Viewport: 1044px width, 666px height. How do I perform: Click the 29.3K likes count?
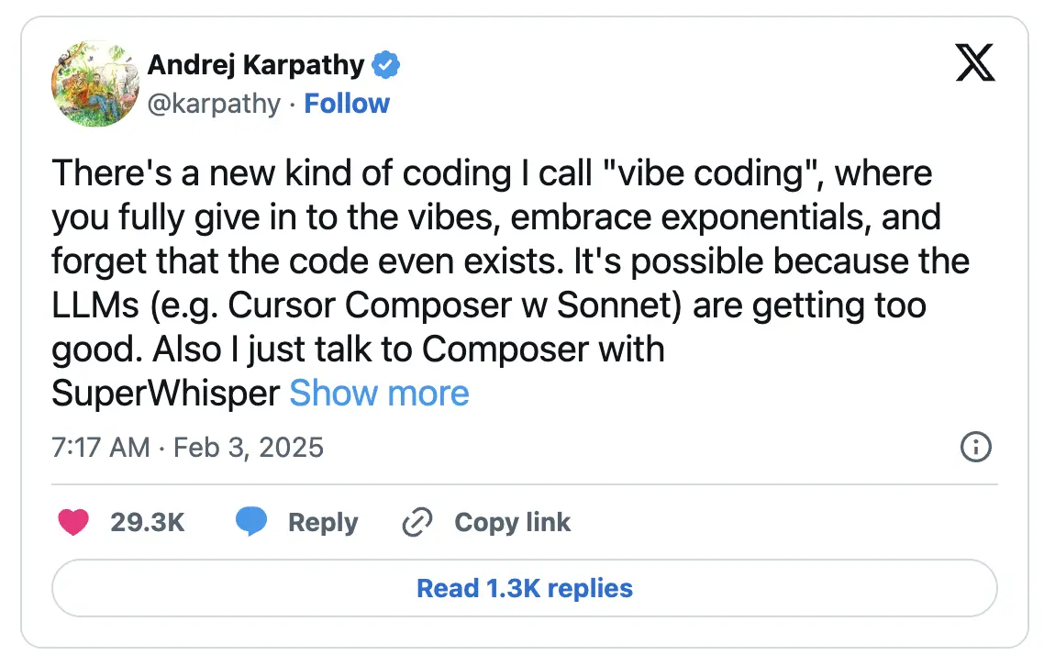tap(148, 523)
